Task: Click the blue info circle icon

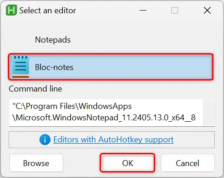Action: point(45,140)
